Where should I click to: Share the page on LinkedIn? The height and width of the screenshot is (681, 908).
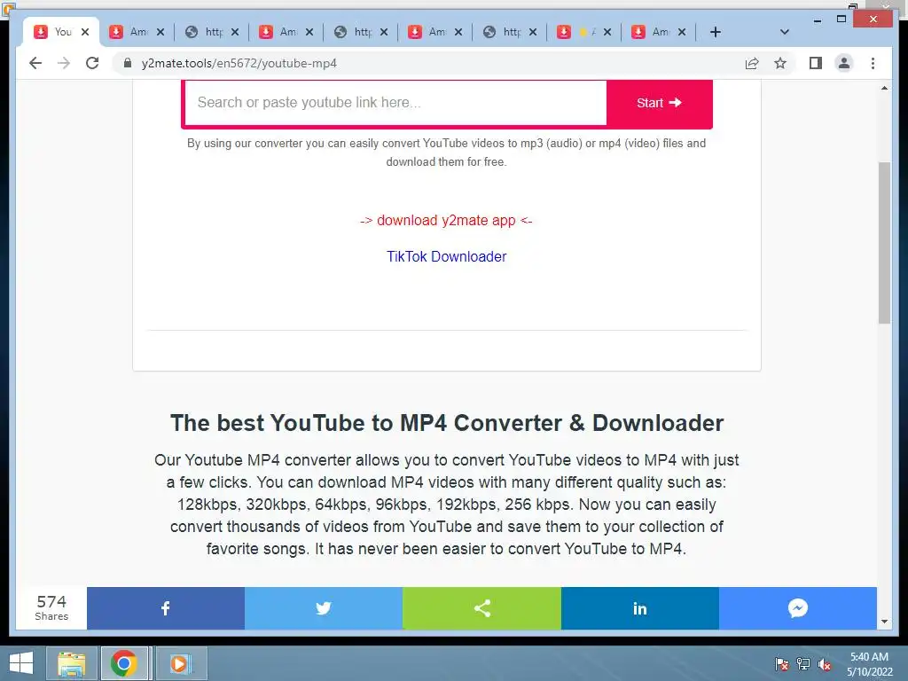pyautogui.click(x=640, y=608)
